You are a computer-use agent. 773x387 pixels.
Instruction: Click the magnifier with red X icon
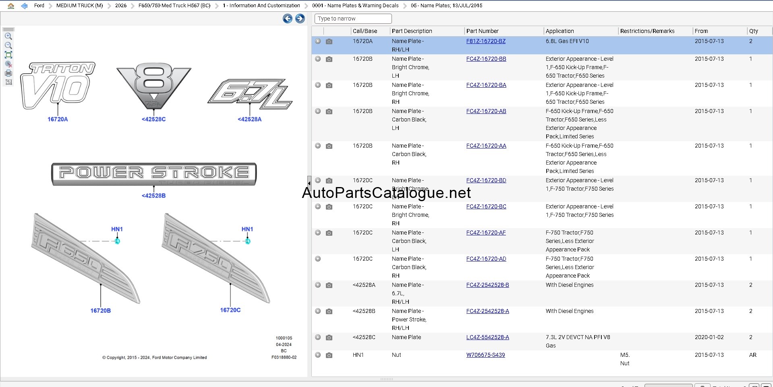click(8, 64)
